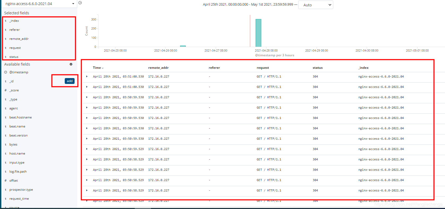Click the request column header
The width and height of the screenshot is (445, 209).
click(263, 68)
